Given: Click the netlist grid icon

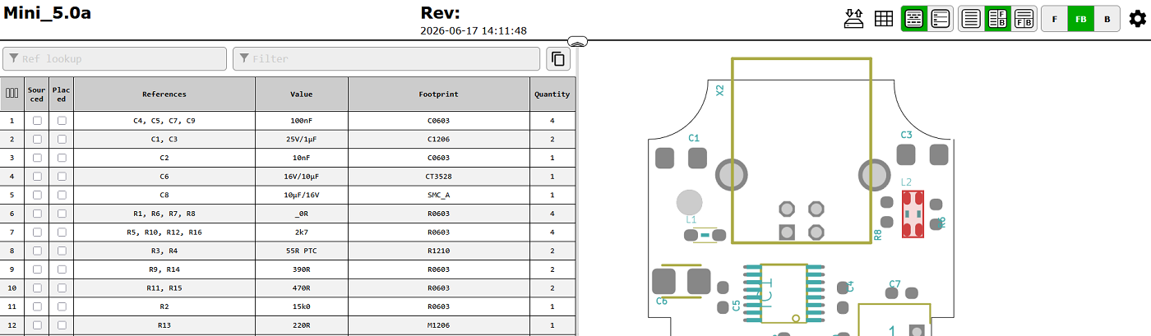Looking at the screenshot, I should (x=884, y=19).
